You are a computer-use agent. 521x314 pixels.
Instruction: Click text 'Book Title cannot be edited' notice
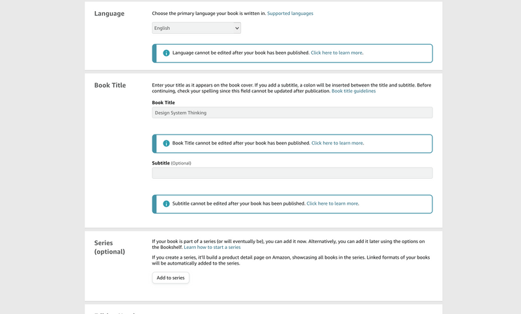coord(241,143)
